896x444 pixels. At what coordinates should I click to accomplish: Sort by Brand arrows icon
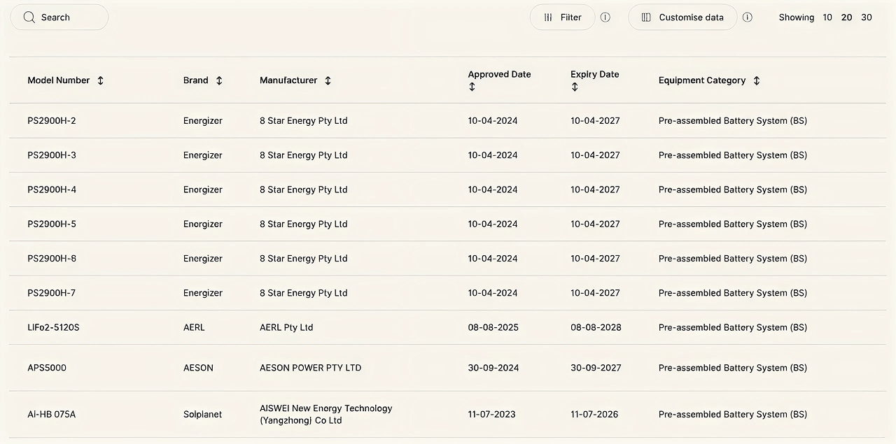tap(219, 80)
